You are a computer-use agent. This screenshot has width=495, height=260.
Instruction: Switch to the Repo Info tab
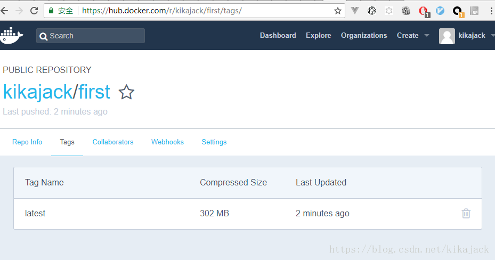27,142
